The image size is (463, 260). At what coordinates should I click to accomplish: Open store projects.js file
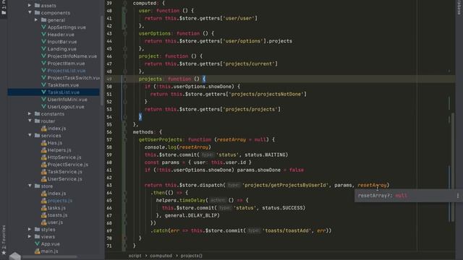click(x=59, y=201)
